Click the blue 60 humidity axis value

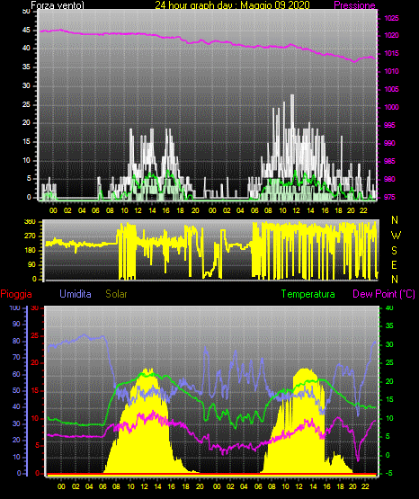(16, 374)
